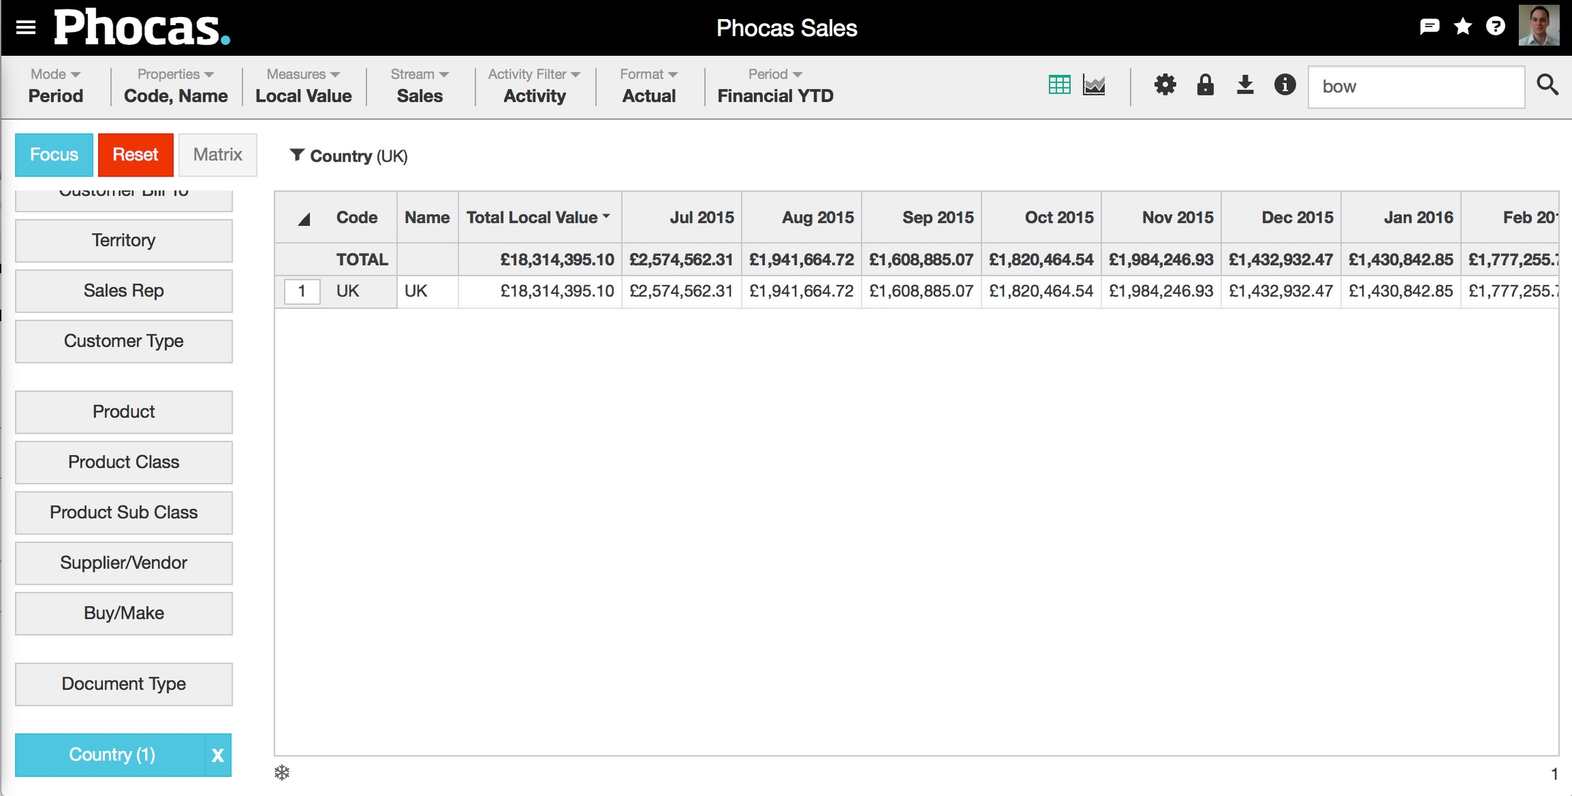Click the magnifier search icon
Image resolution: width=1572 pixels, height=796 pixels.
(x=1547, y=85)
